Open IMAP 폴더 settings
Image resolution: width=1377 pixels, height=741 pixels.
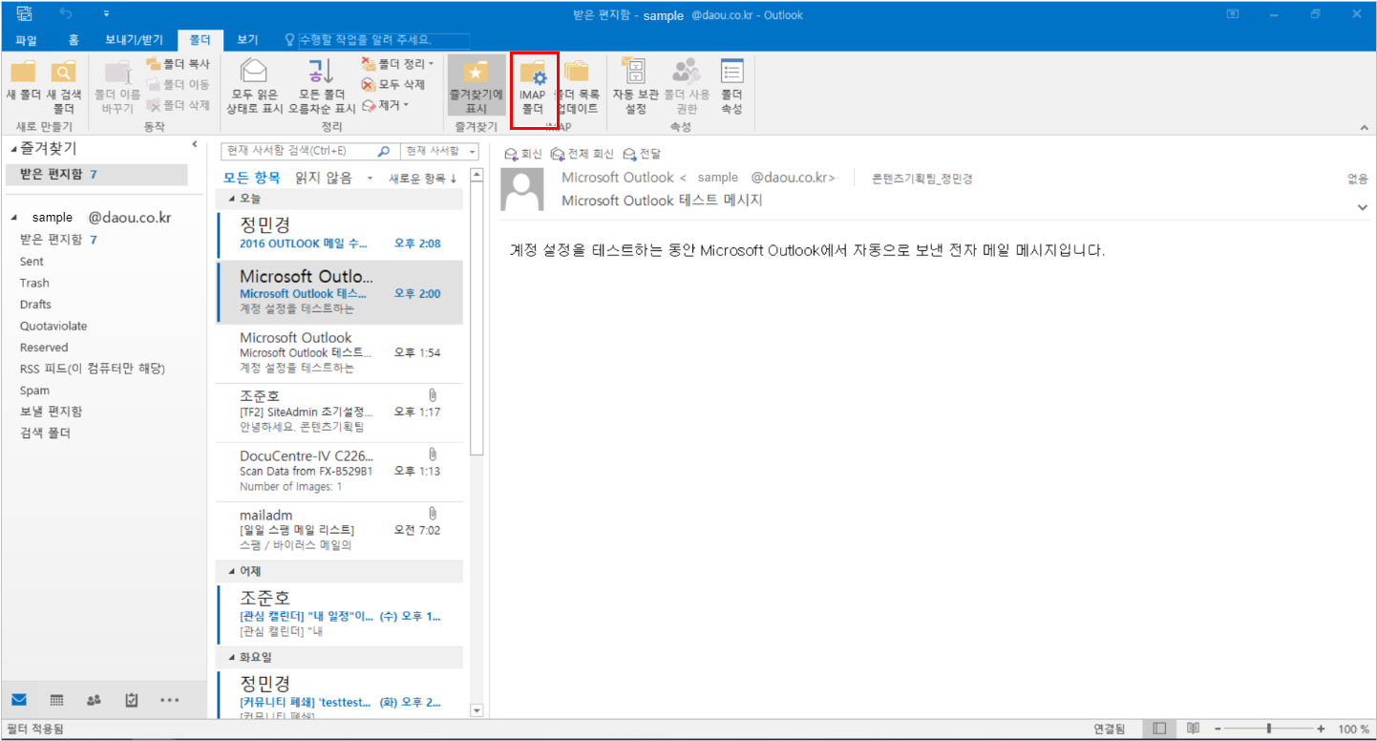[x=532, y=86]
